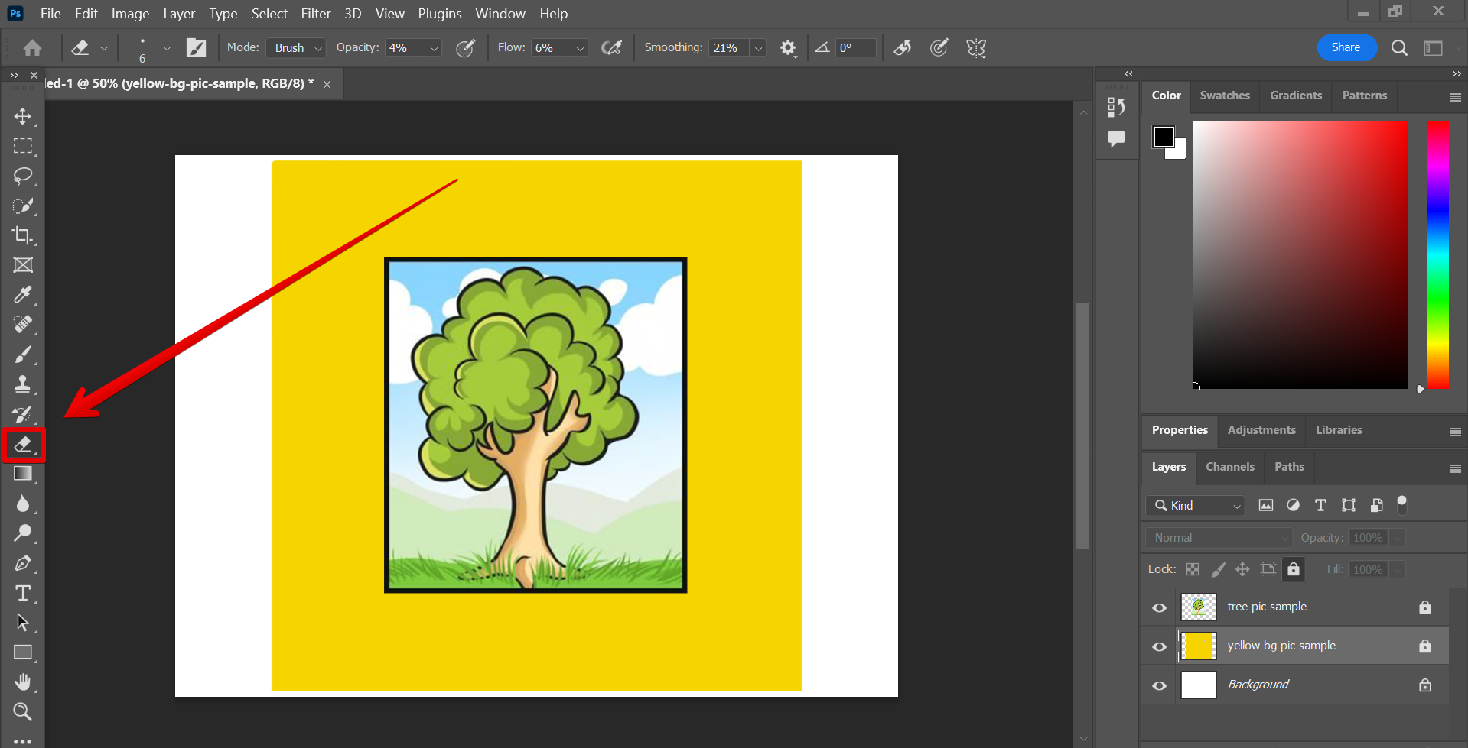Click the foreground color swatch

pos(1163,137)
